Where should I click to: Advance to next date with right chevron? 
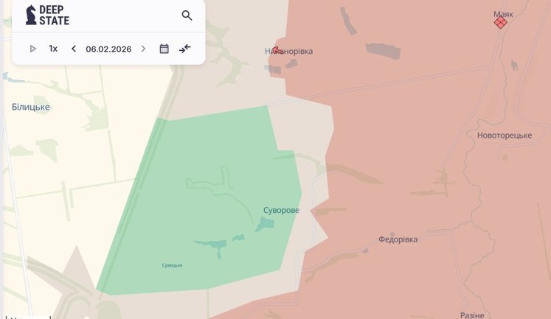click(143, 49)
